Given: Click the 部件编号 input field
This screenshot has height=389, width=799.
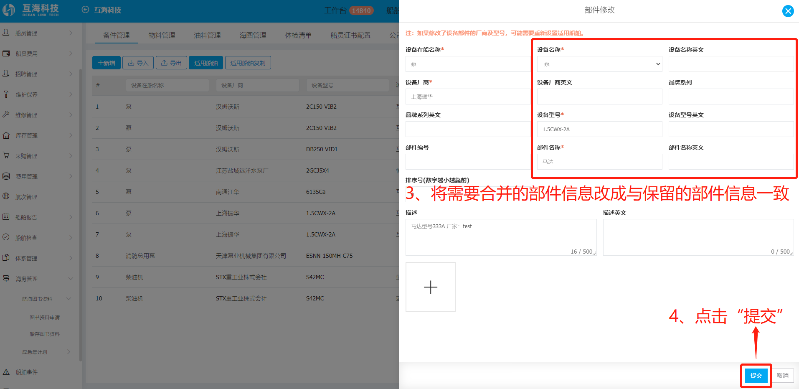Looking at the screenshot, I should click(468, 162).
